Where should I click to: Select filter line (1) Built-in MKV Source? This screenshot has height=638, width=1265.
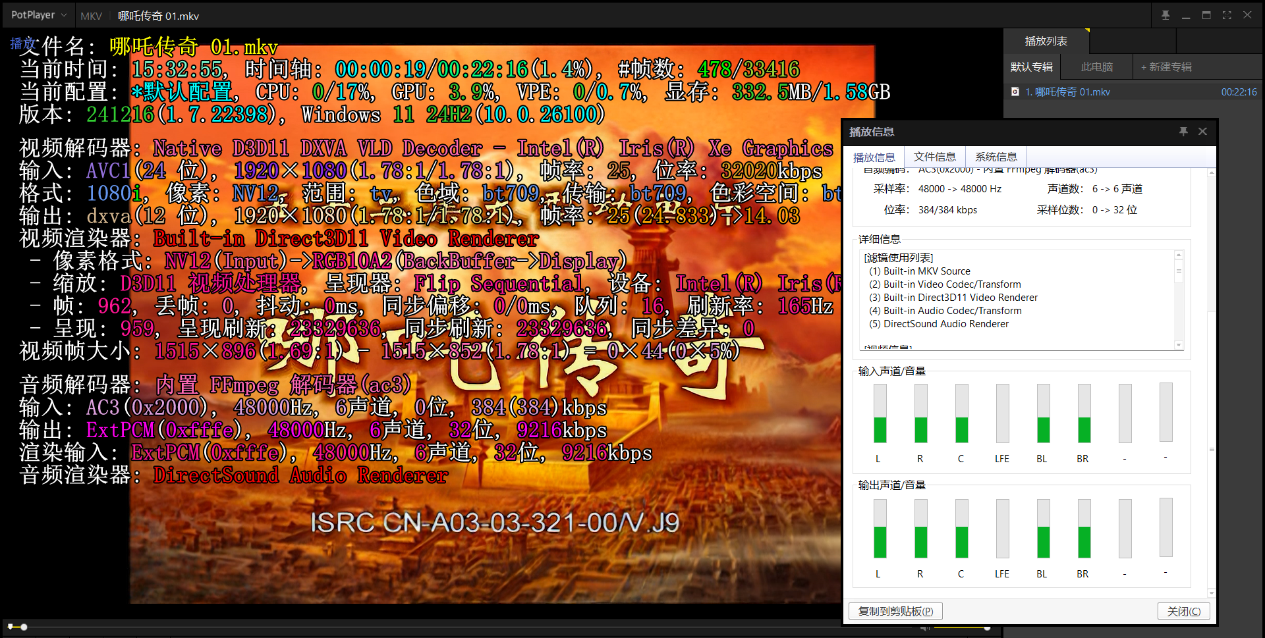click(920, 271)
